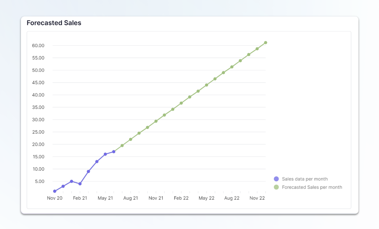Click the 'Aug 22' x-axis label
This screenshot has width=379, height=229.
(x=232, y=198)
